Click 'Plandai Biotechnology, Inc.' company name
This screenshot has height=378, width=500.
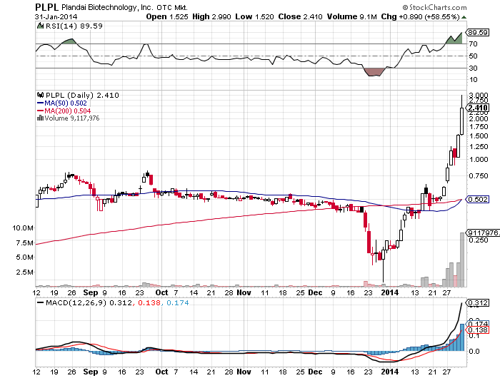pos(107,7)
